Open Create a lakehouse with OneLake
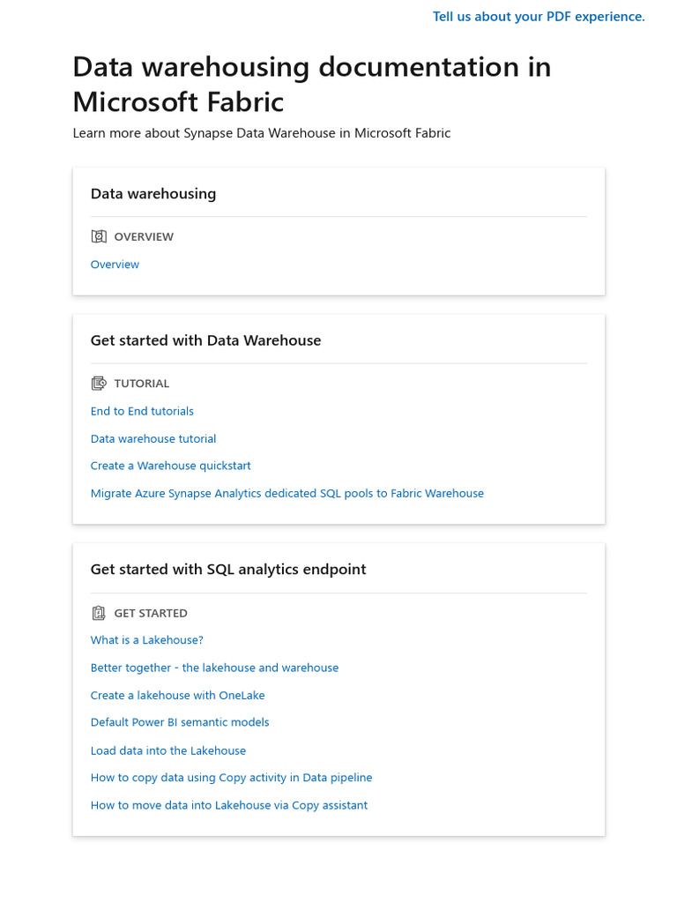The width and height of the screenshot is (677, 903). 177,695
